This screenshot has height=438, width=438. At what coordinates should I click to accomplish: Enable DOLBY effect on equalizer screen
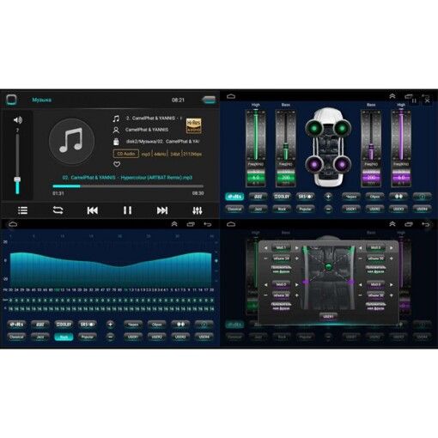pos(64,325)
